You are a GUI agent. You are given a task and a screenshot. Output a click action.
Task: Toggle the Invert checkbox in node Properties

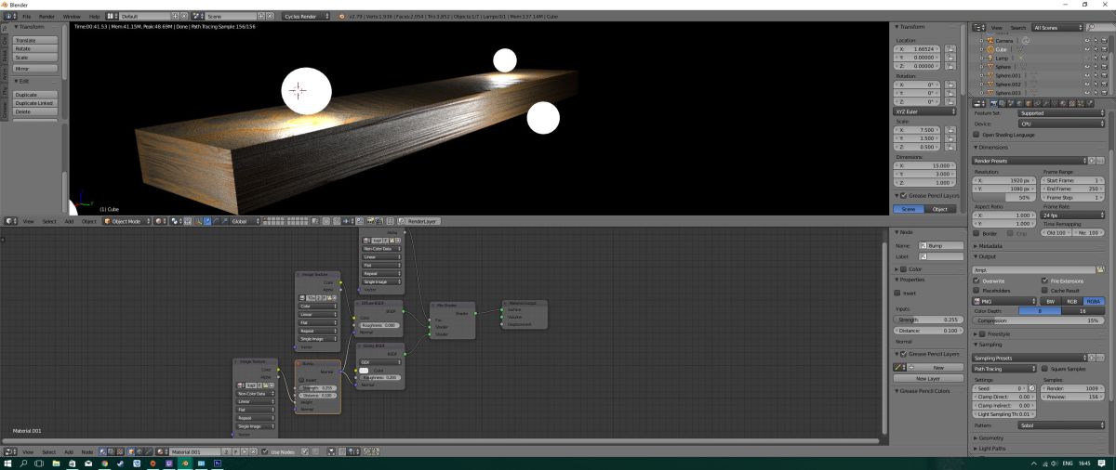click(x=897, y=293)
